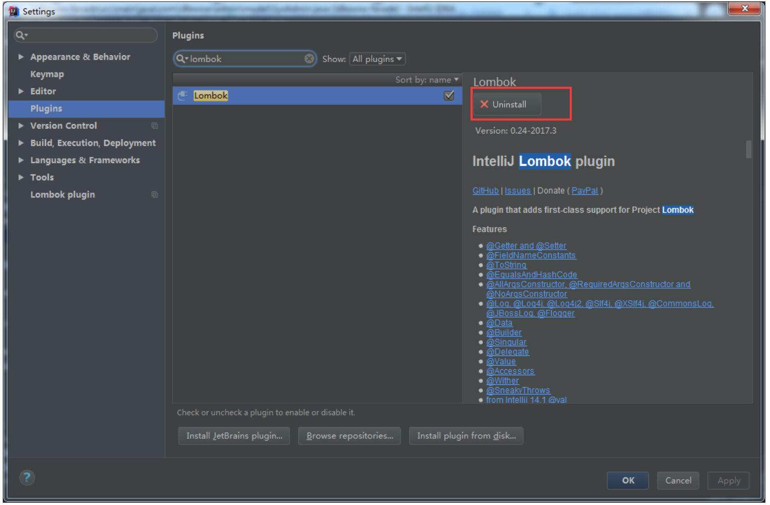The height and width of the screenshot is (505, 770).
Task: Open the @Getter and @Setter link
Action: (526, 246)
